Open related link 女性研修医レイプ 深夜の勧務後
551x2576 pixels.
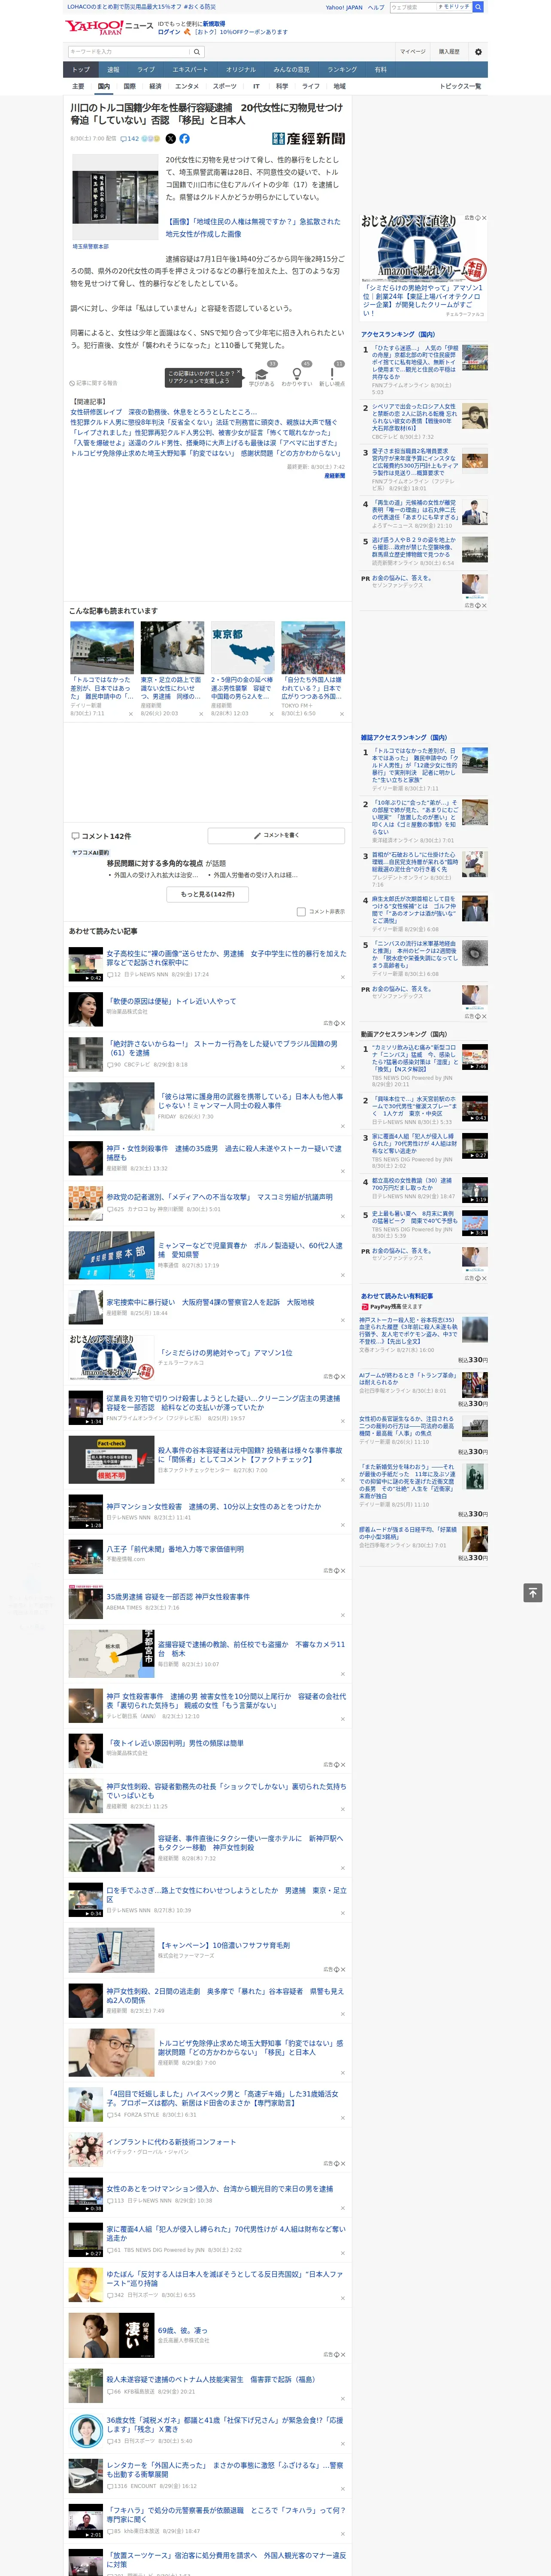coord(163,412)
